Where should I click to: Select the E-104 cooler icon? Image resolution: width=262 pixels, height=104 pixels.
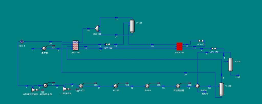point(147,86)
